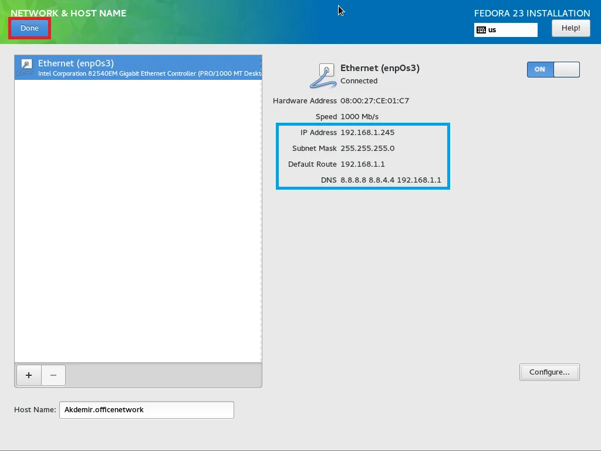Click the Ethernet (enp0s3) heading in details pane
The image size is (601, 451).
(x=380, y=68)
